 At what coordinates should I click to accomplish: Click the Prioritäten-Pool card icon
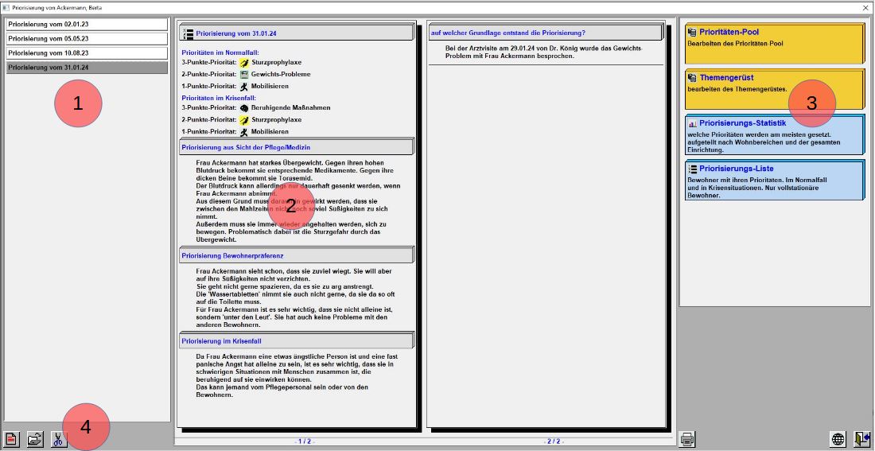[693, 33]
